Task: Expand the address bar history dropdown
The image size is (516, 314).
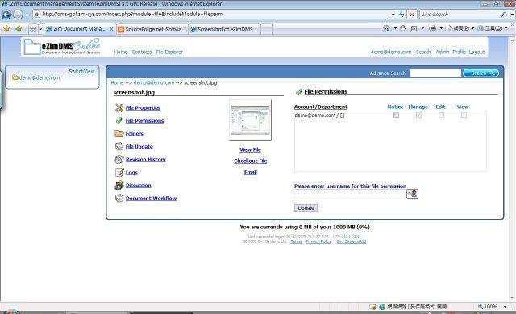Action: 393,15
